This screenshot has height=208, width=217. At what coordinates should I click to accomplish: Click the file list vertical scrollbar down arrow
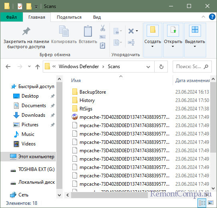tap(213, 188)
